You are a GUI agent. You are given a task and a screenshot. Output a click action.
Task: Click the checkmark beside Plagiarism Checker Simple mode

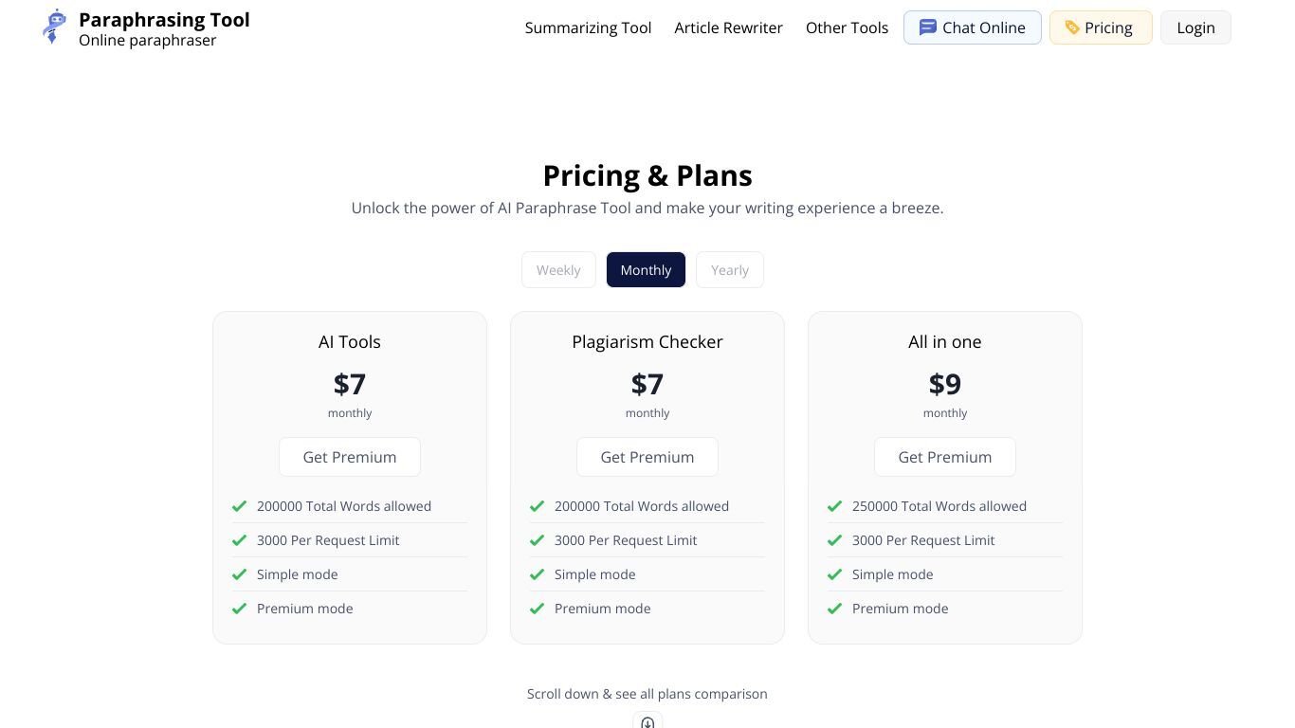point(537,574)
